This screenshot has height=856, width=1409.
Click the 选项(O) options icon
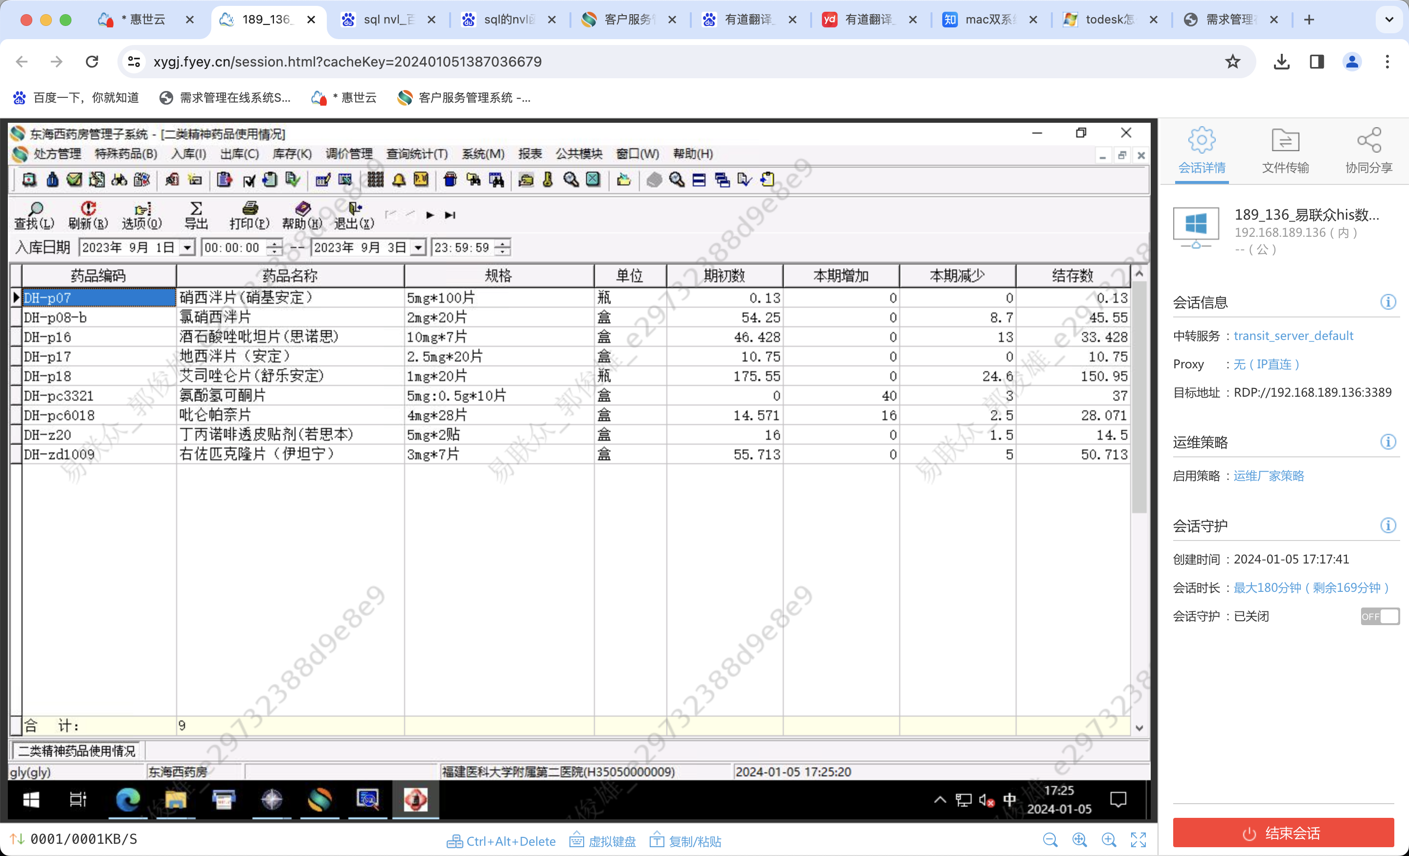click(x=142, y=214)
